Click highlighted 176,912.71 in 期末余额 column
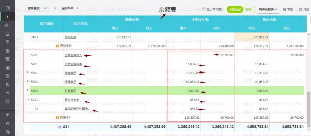This screenshot has width=311, height=136. [x=261, y=37]
